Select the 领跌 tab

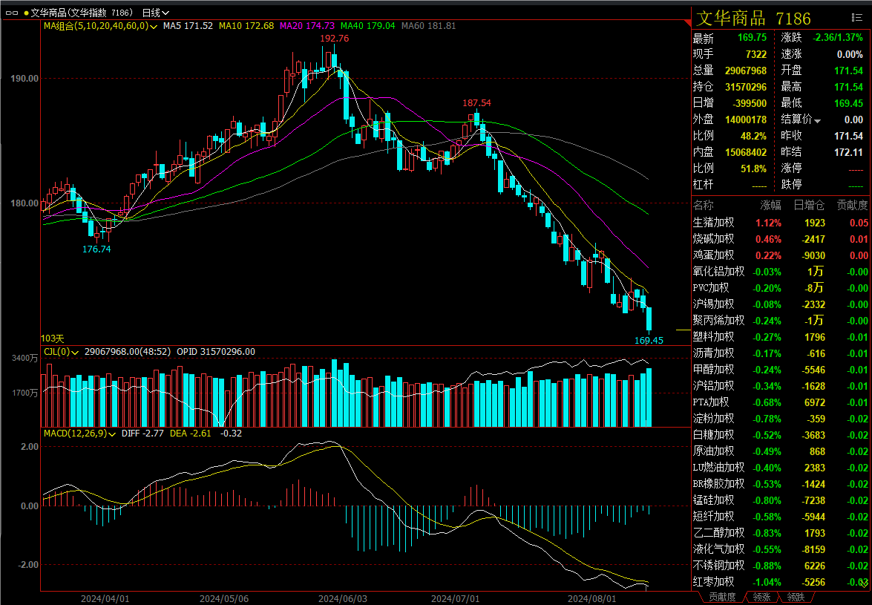click(796, 597)
